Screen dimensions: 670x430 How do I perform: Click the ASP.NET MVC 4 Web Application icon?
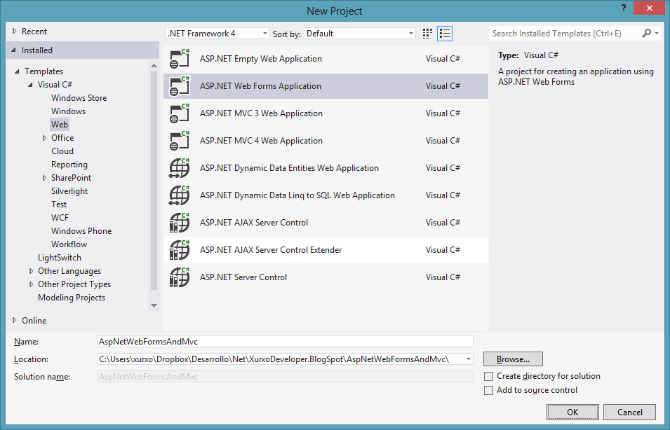click(x=178, y=140)
